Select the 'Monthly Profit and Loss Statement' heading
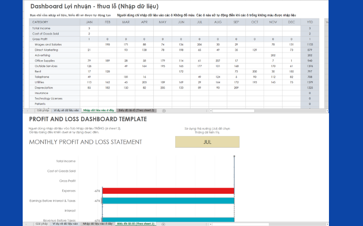 tap(85, 142)
